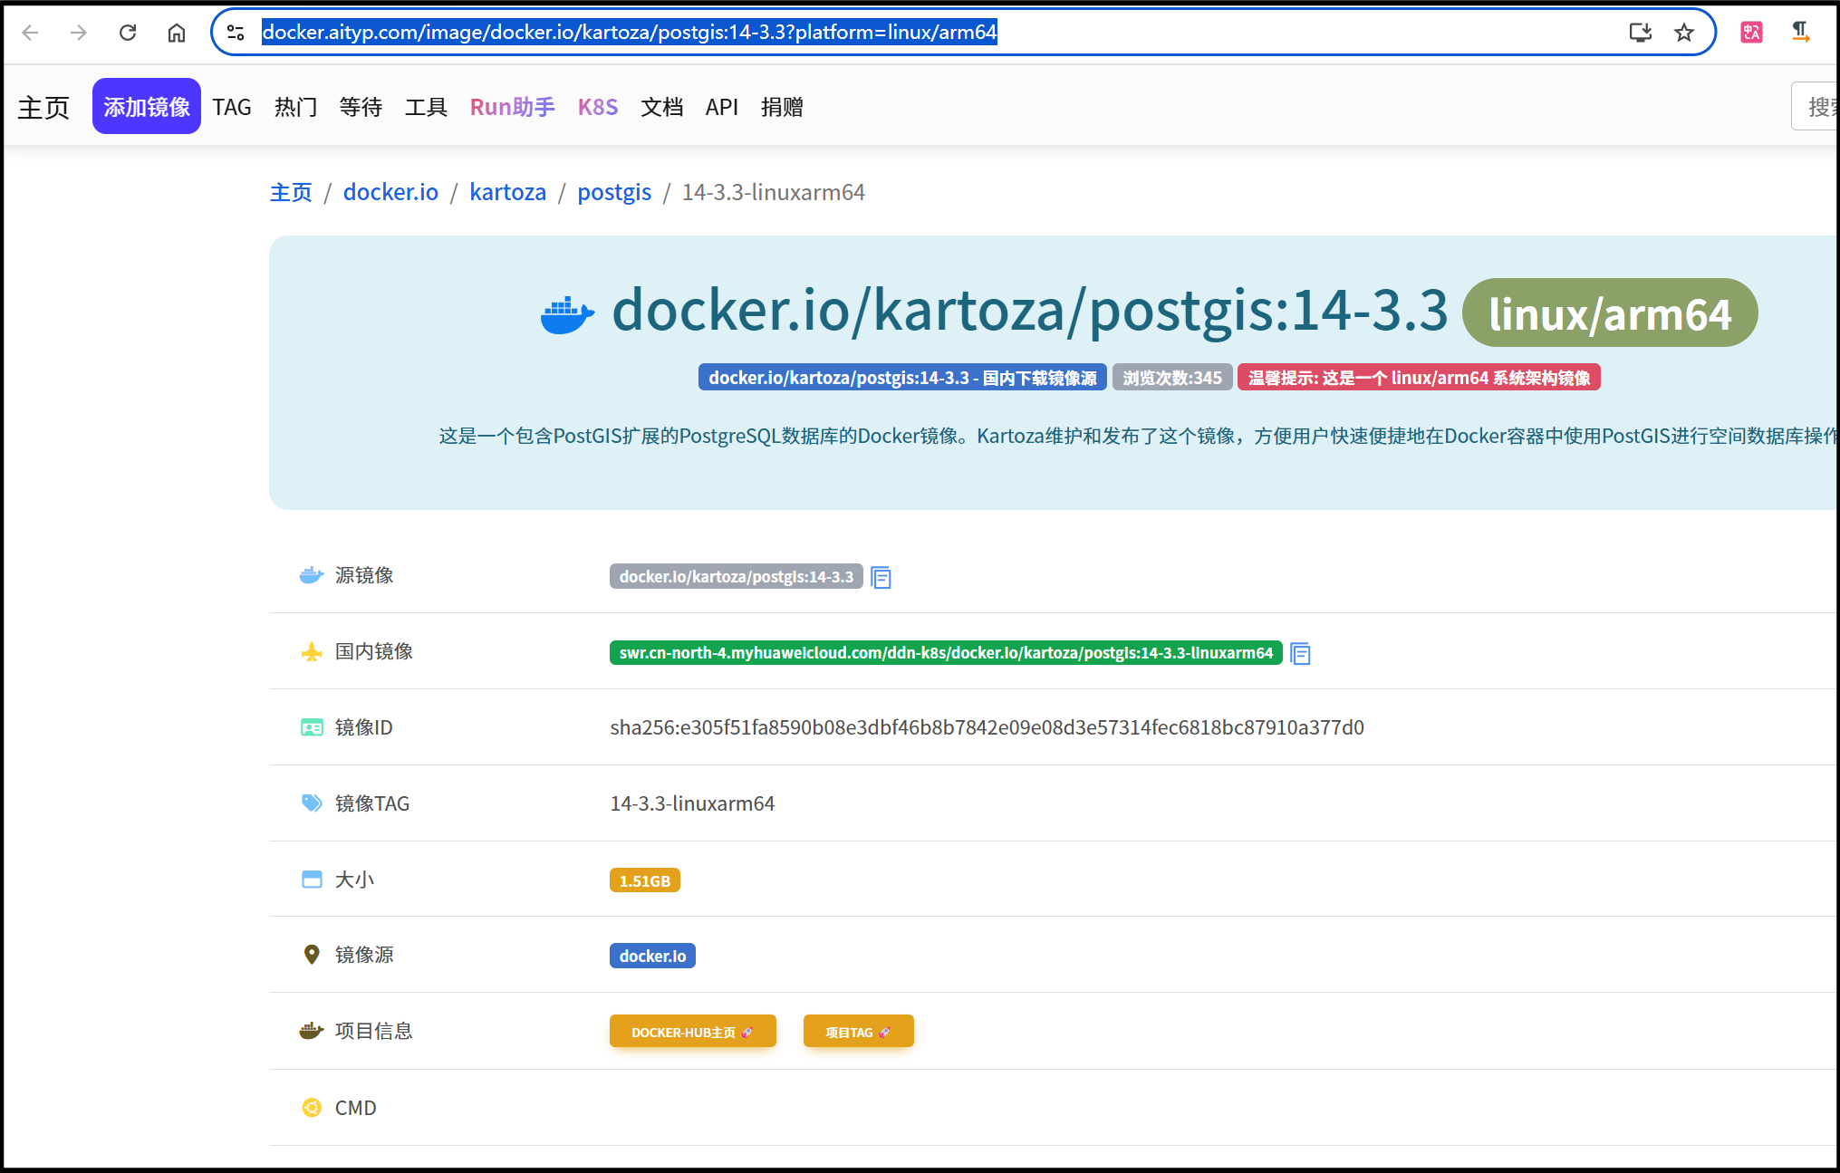Click the 浏览次数:345 badge
This screenshot has height=1173, width=1840.
[x=1172, y=378]
